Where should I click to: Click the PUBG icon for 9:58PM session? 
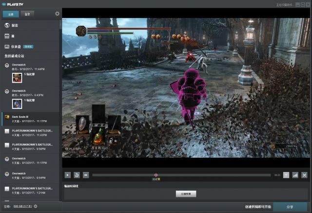[x=7, y=145]
